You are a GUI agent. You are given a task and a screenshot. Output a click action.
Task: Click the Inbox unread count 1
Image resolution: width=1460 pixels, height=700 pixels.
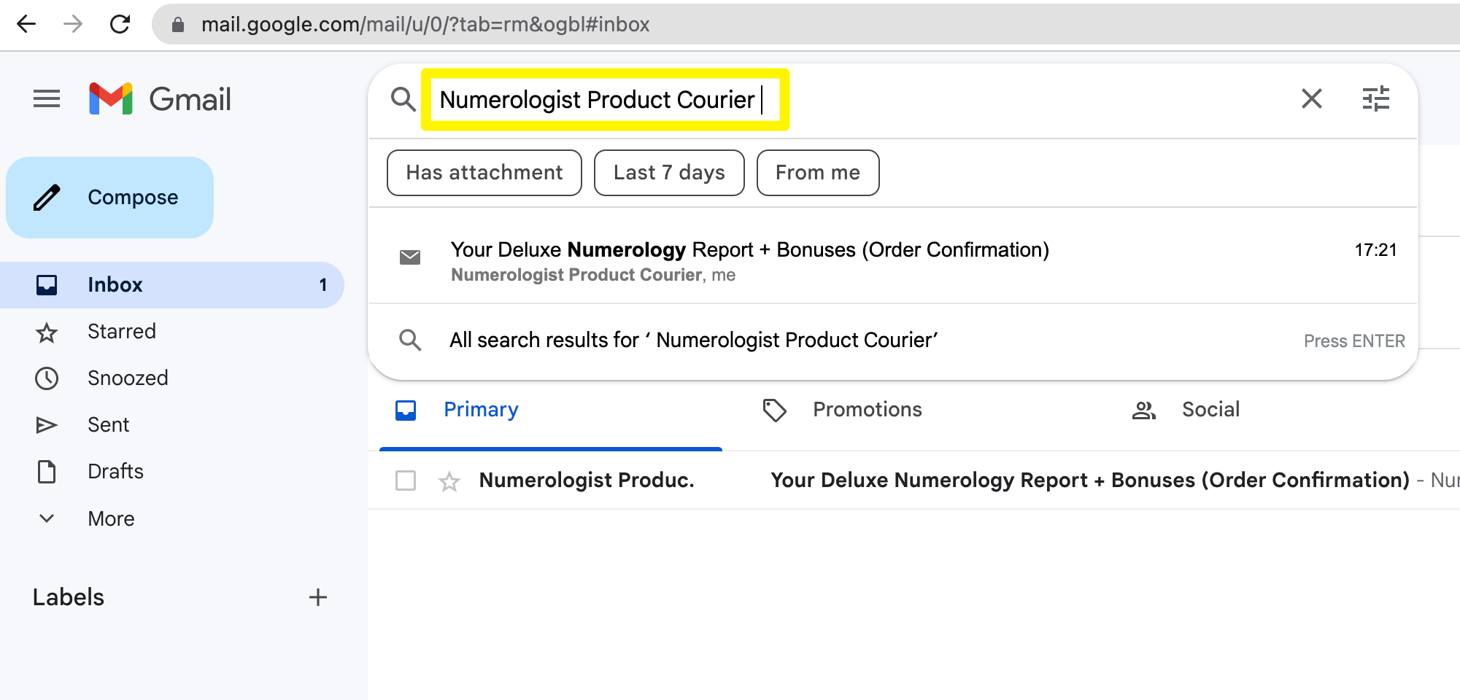[323, 285]
